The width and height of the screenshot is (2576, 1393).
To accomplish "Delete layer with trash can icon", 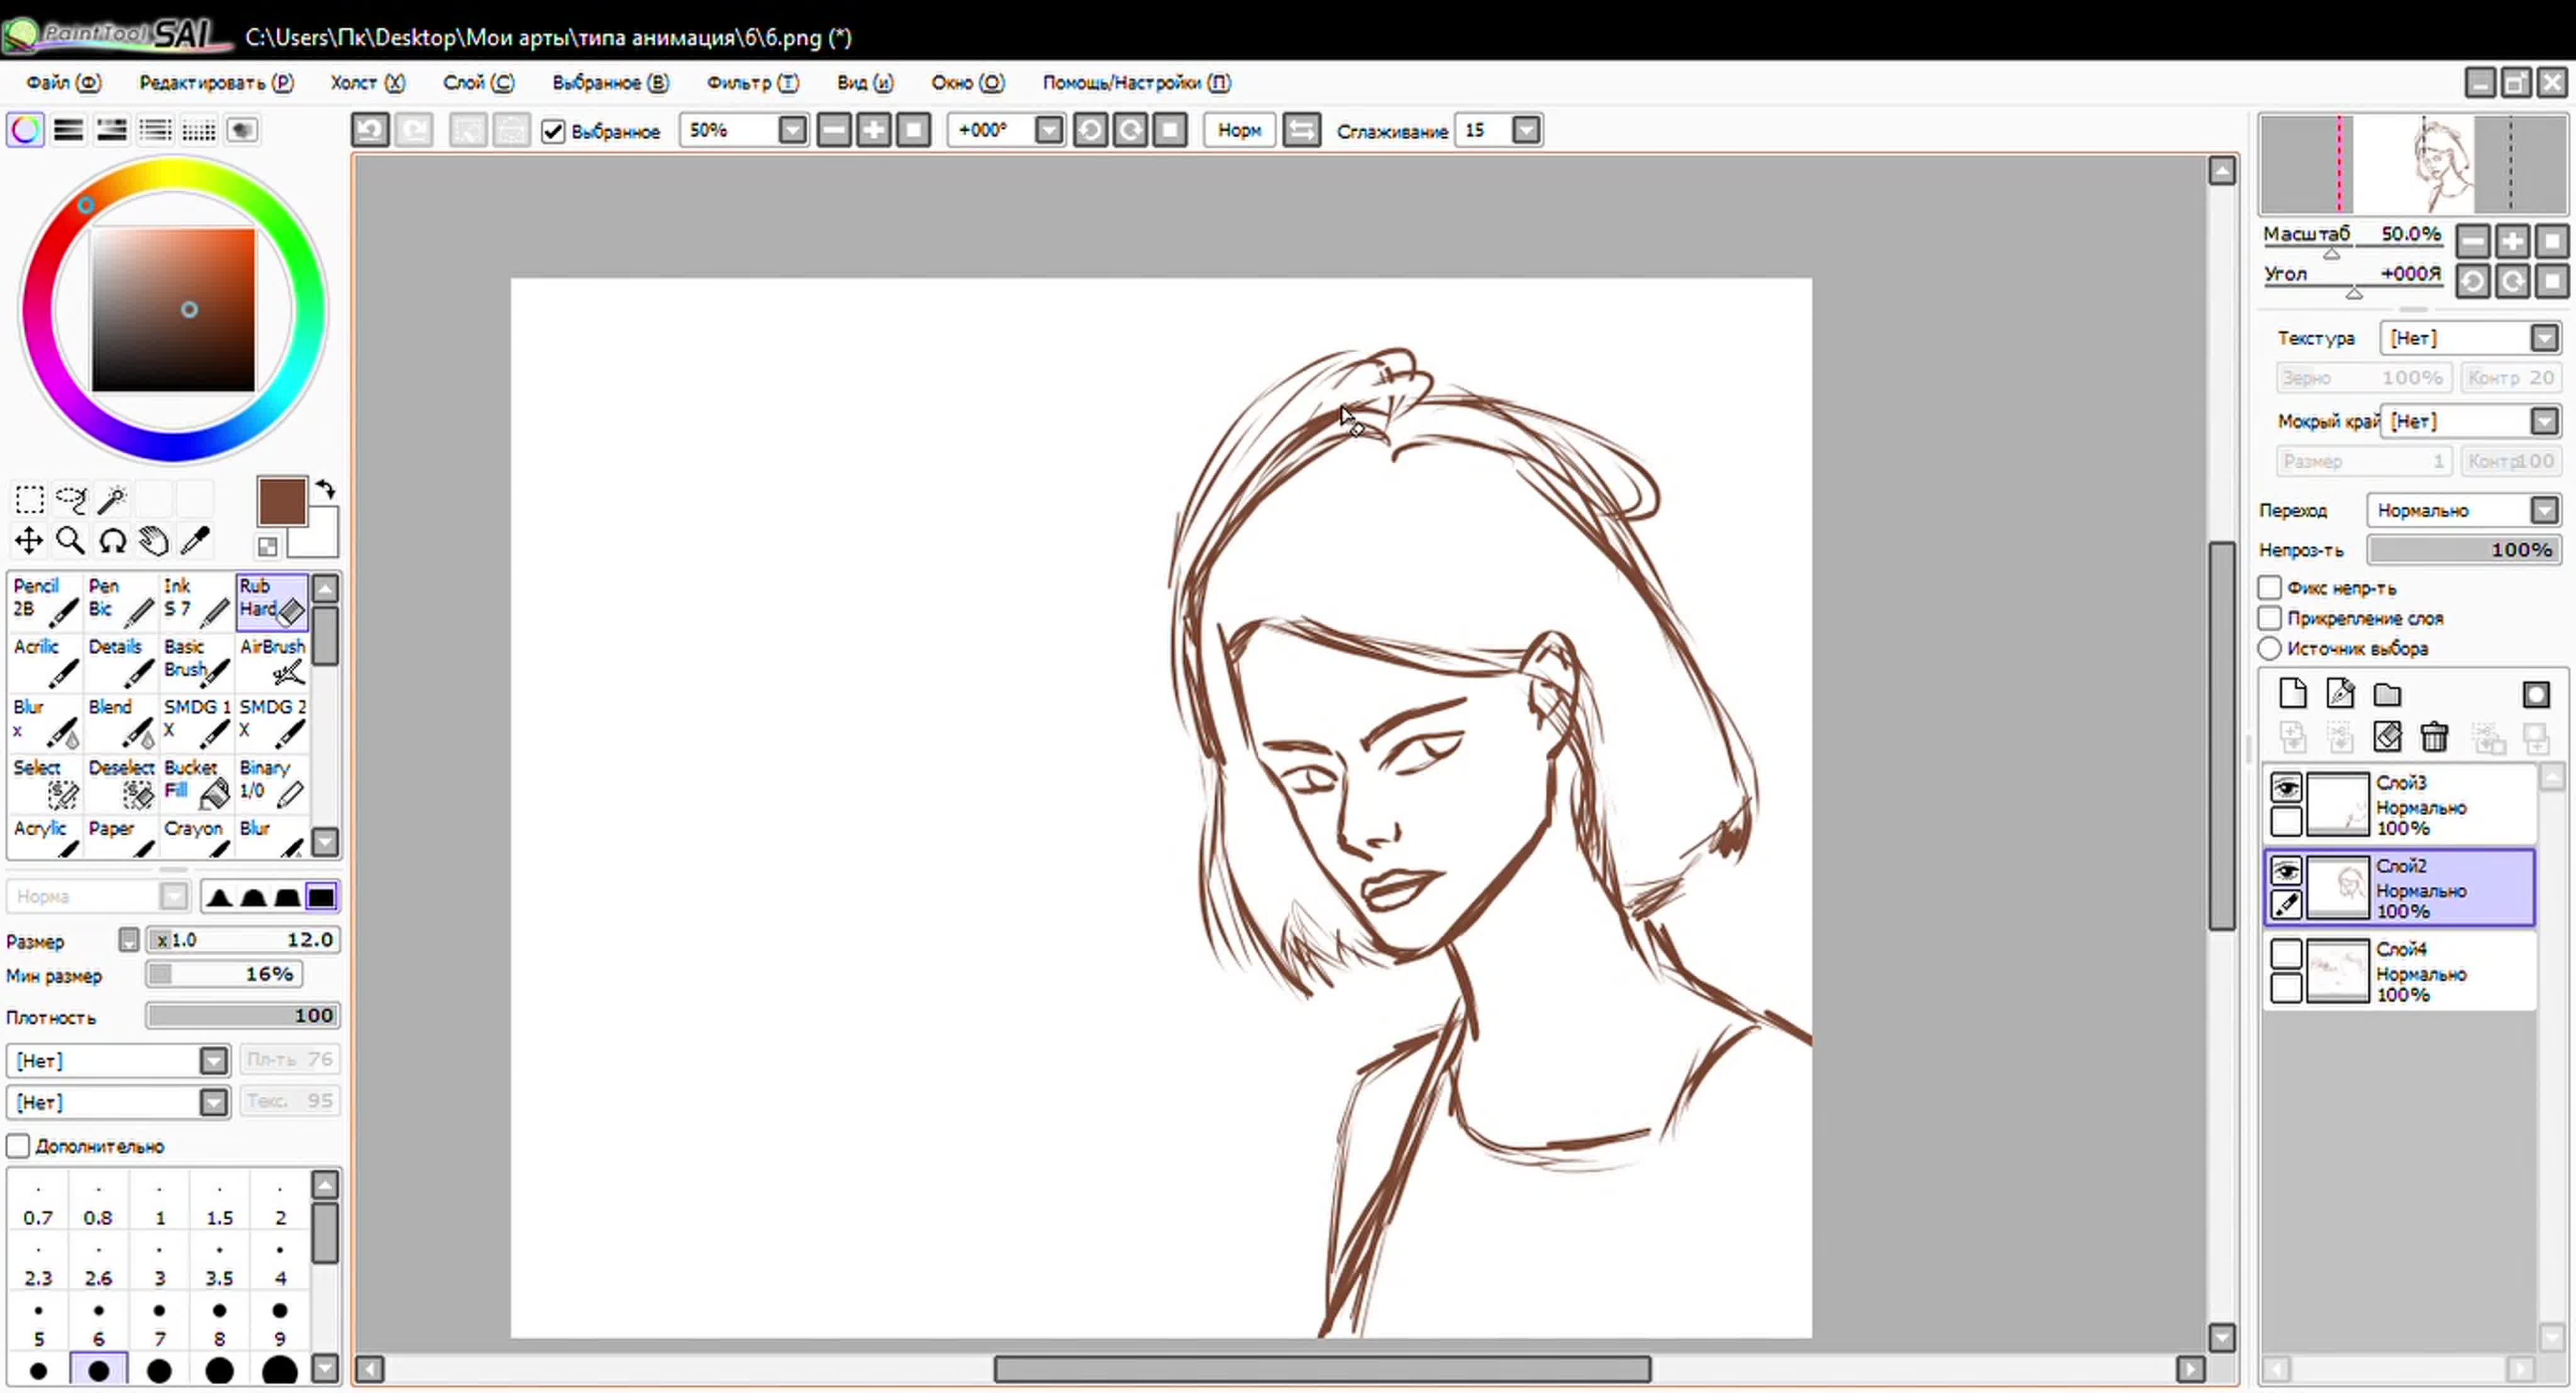I will 2434,737.
